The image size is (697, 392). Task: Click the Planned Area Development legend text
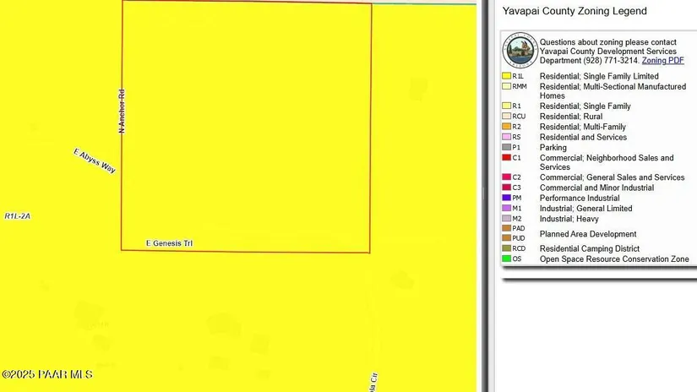coord(588,234)
